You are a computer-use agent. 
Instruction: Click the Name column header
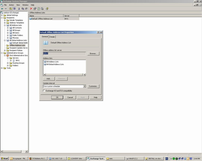point(46,16)
